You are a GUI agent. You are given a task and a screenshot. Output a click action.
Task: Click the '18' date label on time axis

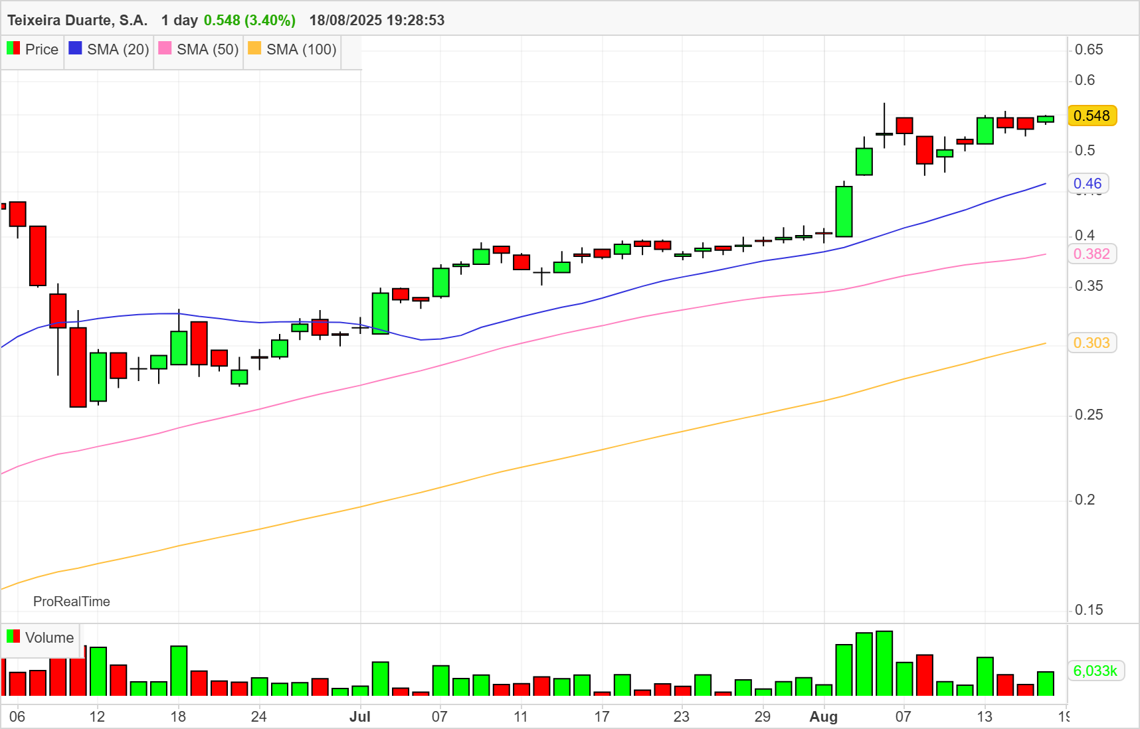178,717
